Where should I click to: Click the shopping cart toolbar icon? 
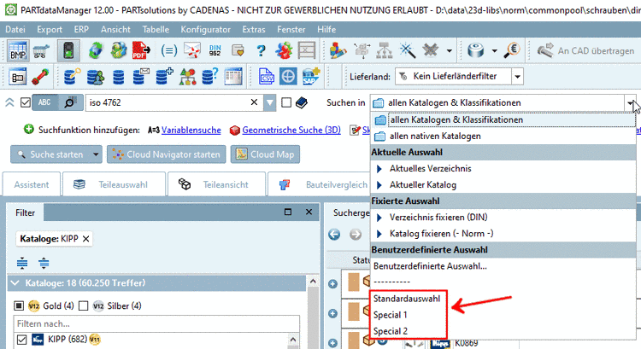click(41, 51)
